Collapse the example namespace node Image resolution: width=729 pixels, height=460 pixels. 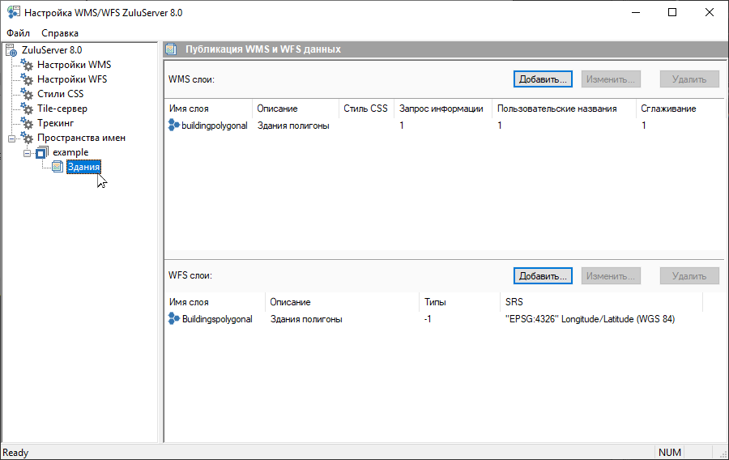coord(27,152)
